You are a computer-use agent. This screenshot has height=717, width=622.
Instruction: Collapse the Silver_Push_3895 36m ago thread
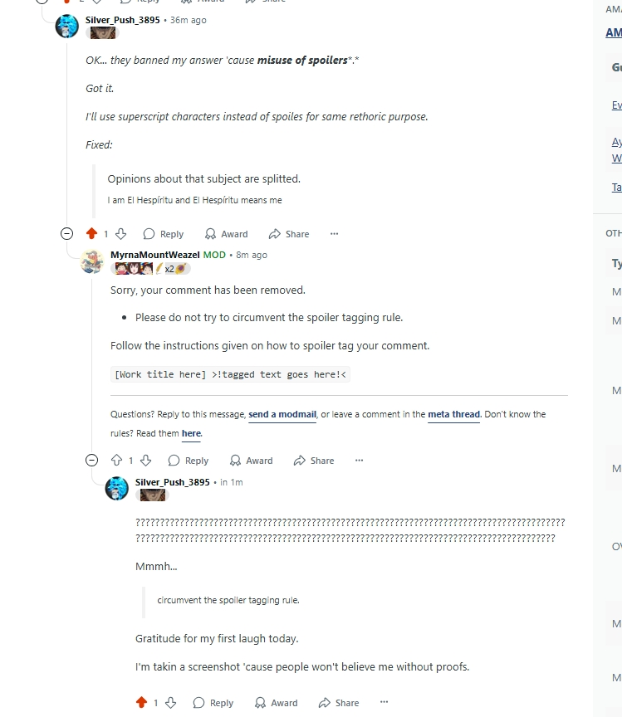[x=66, y=234]
